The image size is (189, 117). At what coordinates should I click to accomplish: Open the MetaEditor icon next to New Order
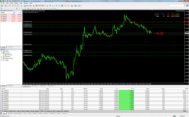(x=34, y=6)
